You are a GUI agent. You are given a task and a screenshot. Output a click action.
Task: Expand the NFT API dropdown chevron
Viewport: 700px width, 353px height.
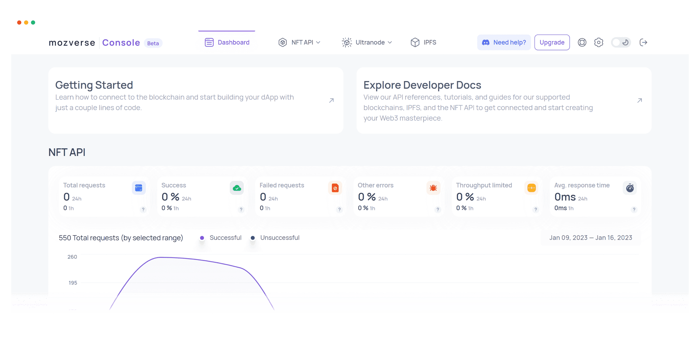click(x=318, y=43)
